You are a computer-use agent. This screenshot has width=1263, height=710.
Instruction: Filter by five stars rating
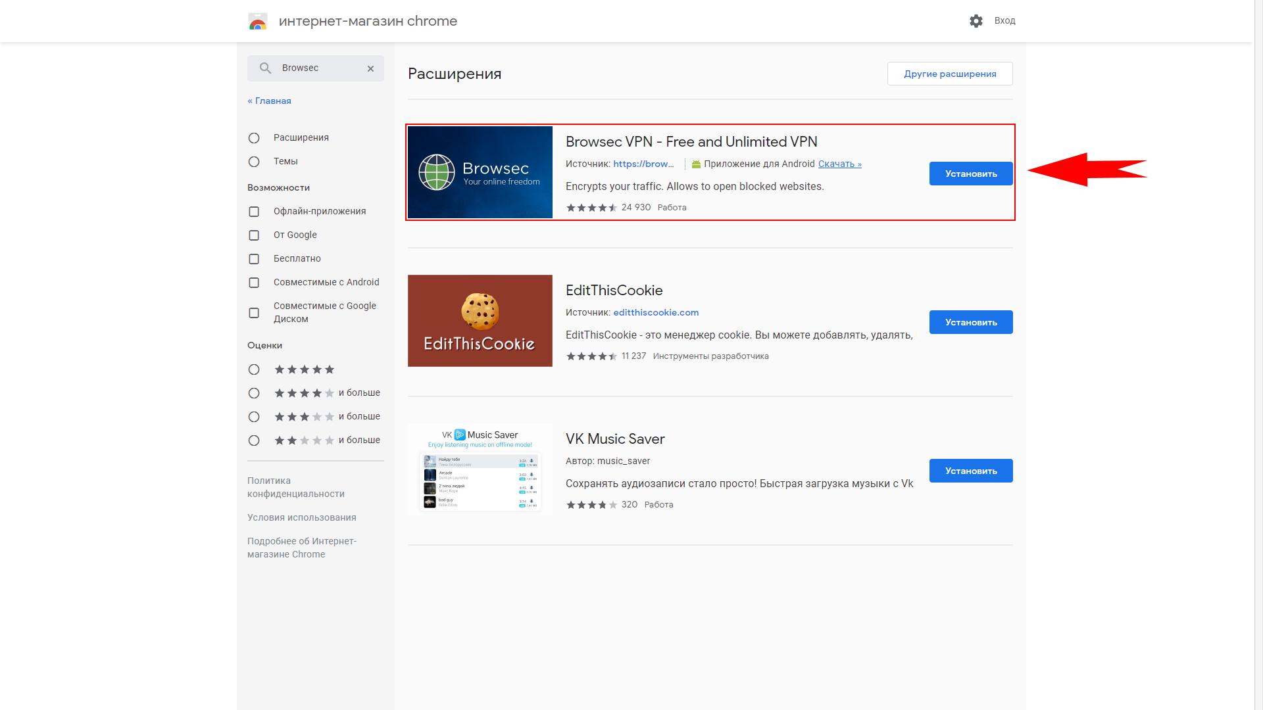tap(254, 369)
